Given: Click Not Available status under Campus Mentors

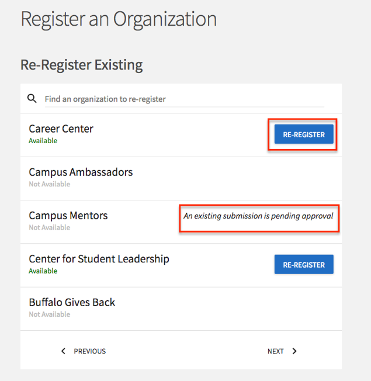Looking at the screenshot, I should coord(49,227).
